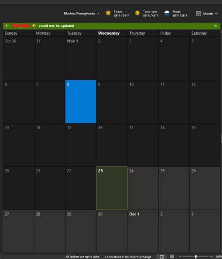Screen dimensions: 222x259
Task: Click the zoom in plus button
Action: click(x=211, y=257)
